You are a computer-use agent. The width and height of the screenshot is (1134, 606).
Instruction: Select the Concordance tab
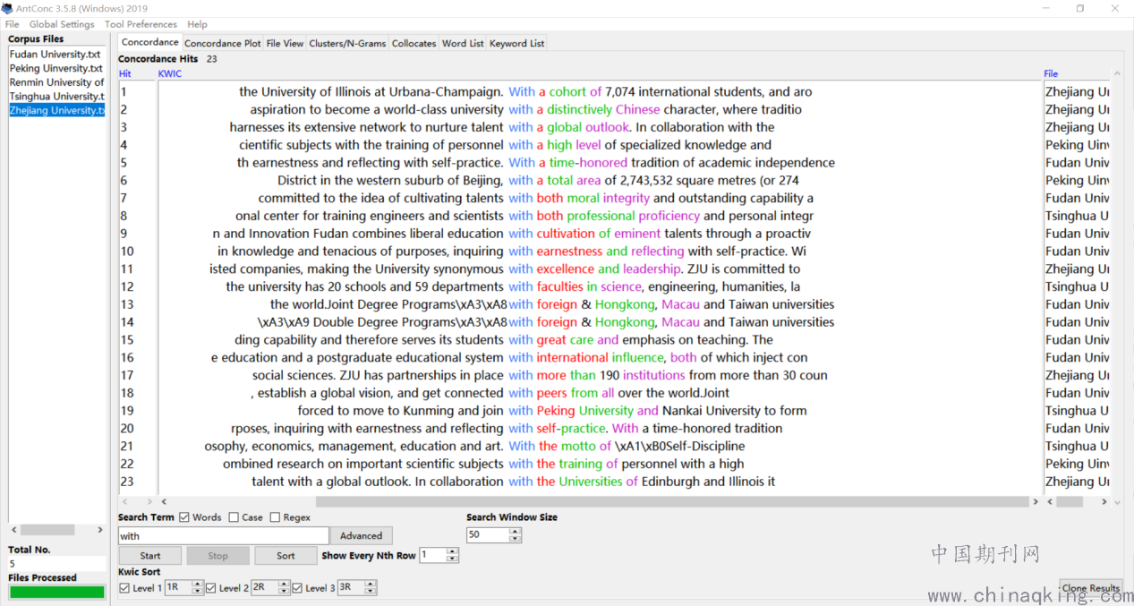[x=150, y=42]
